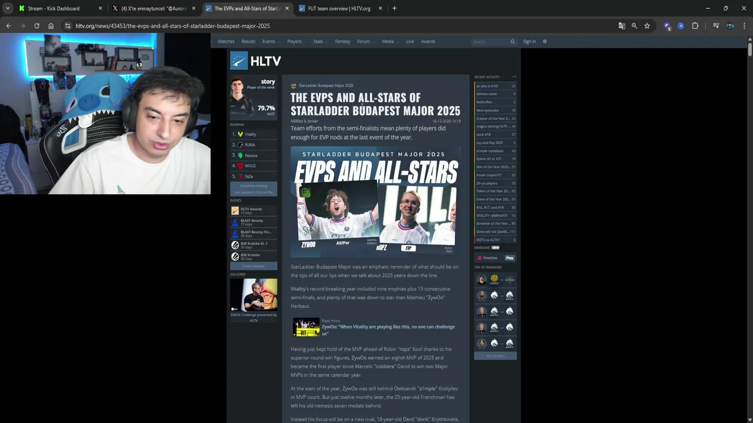Open the HLTV Awards event
This screenshot has height=423, width=753.
[254, 210]
